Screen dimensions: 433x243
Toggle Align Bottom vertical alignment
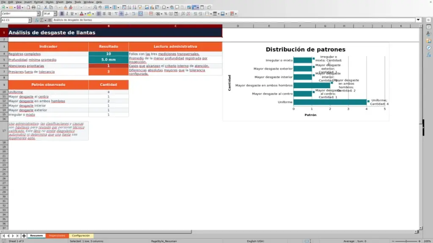(127, 14)
